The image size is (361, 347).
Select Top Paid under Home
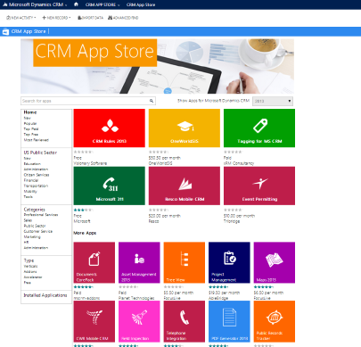(31, 129)
